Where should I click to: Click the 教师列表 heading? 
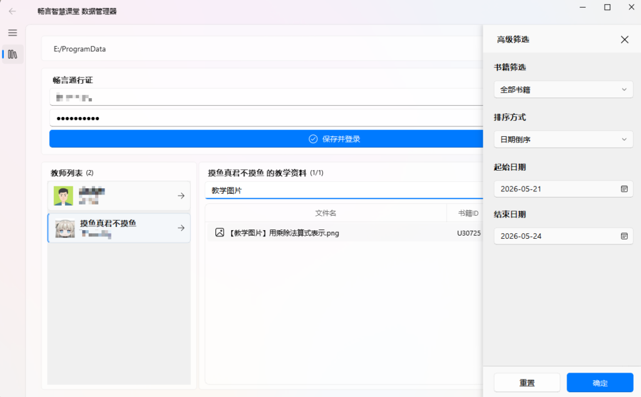point(66,173)
